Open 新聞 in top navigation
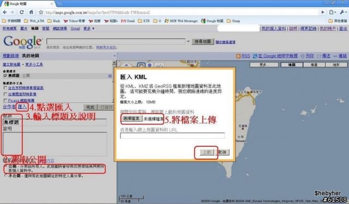The image size is (349, 204). (x=46, y=28)
